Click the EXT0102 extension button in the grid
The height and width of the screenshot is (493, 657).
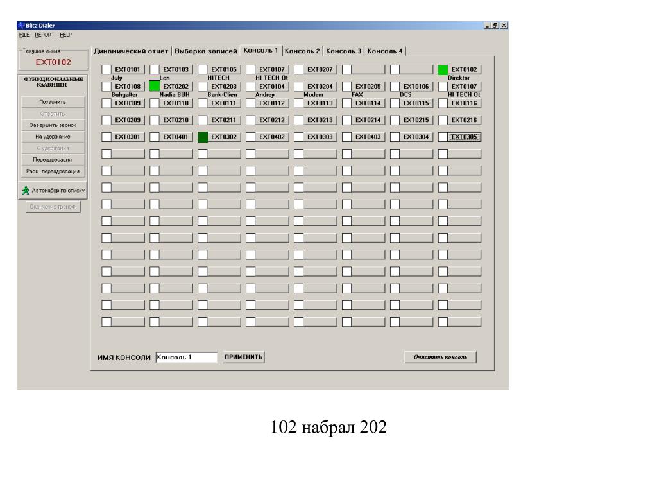465,69
